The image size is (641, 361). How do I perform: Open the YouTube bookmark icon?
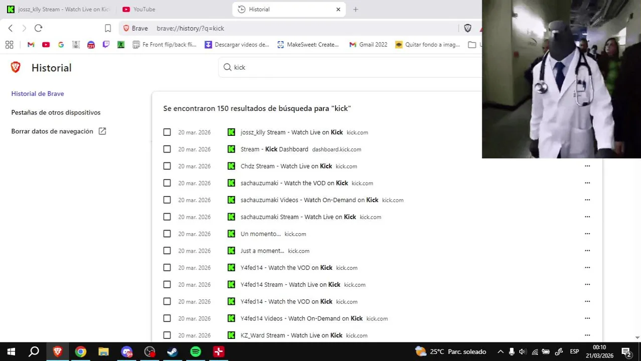pos(46,45)
